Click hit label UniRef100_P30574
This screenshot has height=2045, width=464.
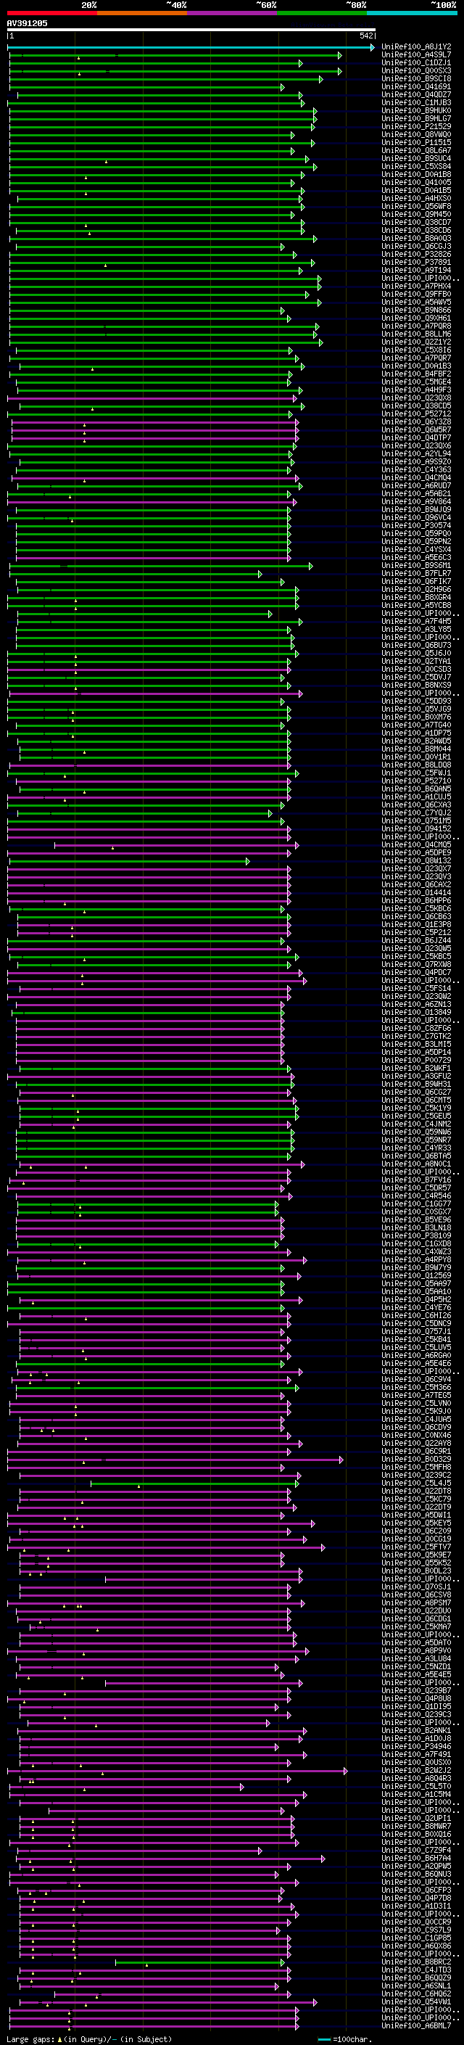(416, 525)
